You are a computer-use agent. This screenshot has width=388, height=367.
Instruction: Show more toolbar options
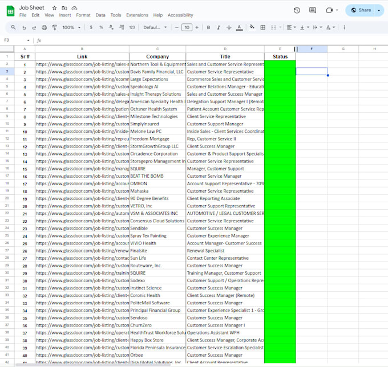(x=344, y=27)
